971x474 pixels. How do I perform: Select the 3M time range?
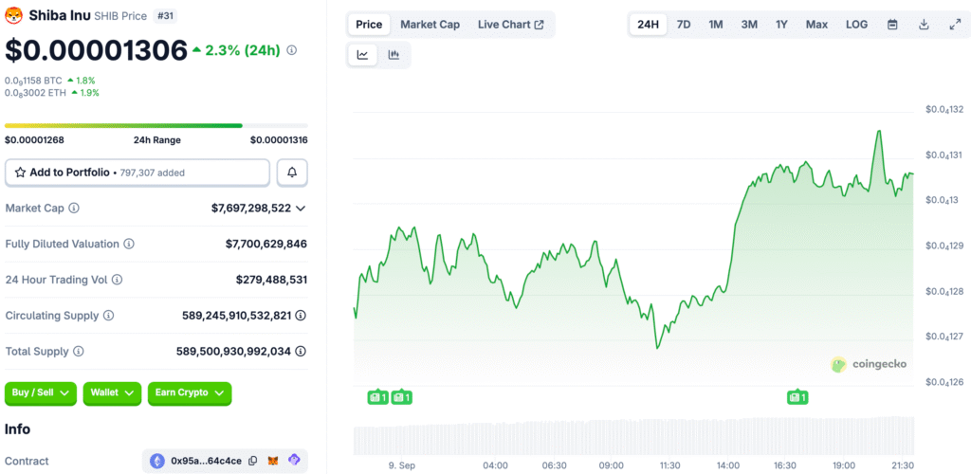(749, 25)
